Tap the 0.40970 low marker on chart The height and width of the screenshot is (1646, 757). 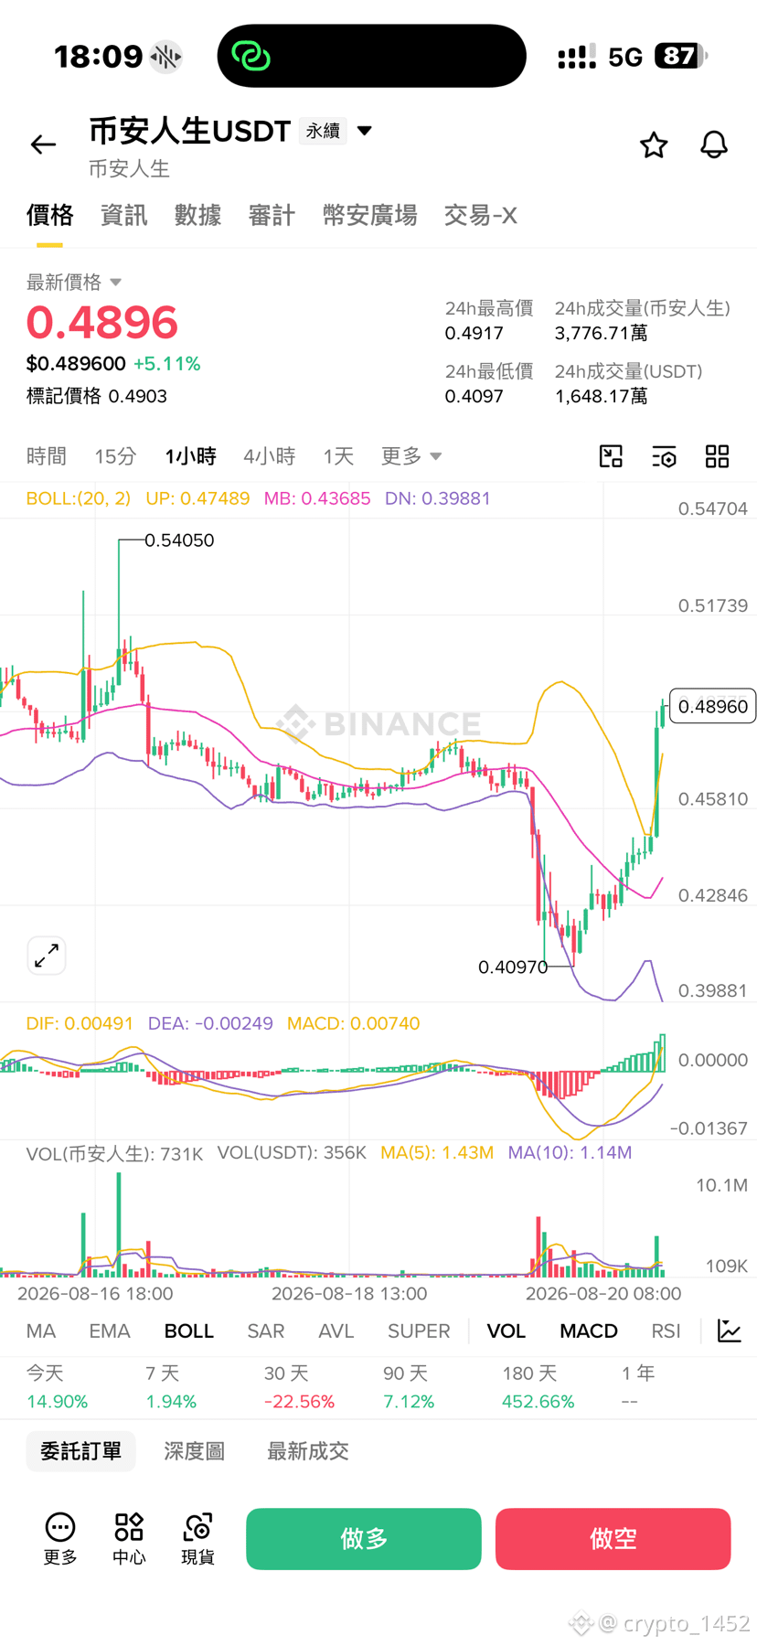513,967
